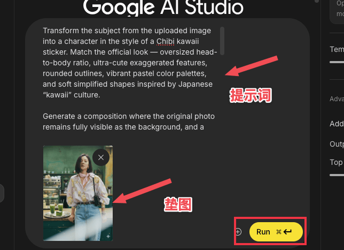Adjust the Top P slider track
The width and height of the screenshot is (344, 250).
(x=337, y=175)
